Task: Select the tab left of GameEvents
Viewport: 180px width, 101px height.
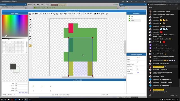Action: (54, 5)
